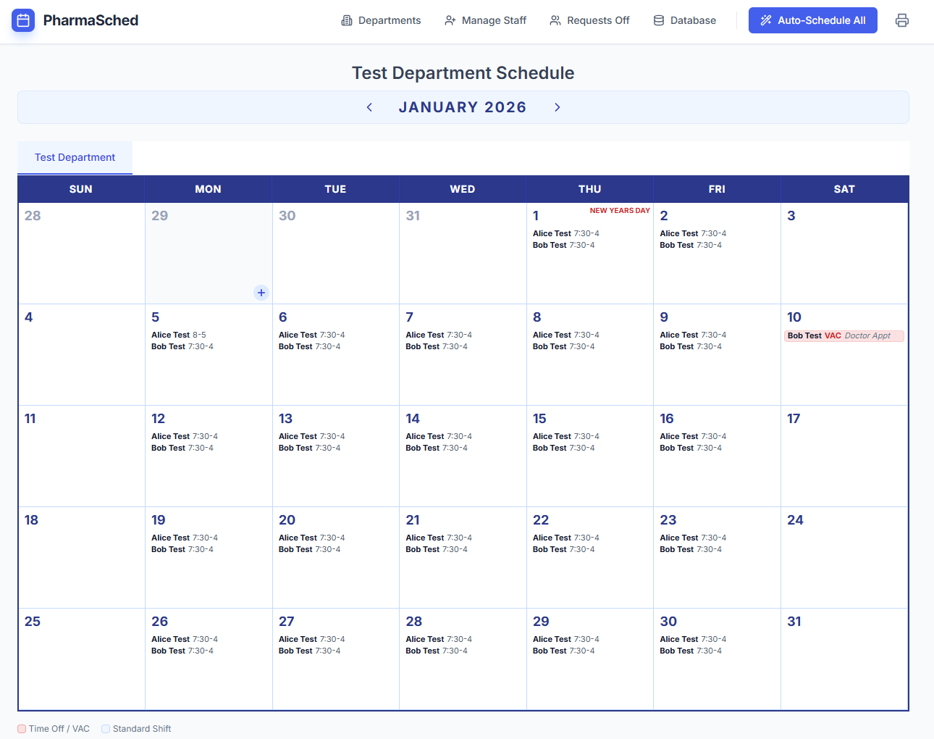Click the Requests Off people icon
This screenshot has height=739, width=934.
point(555,20)
